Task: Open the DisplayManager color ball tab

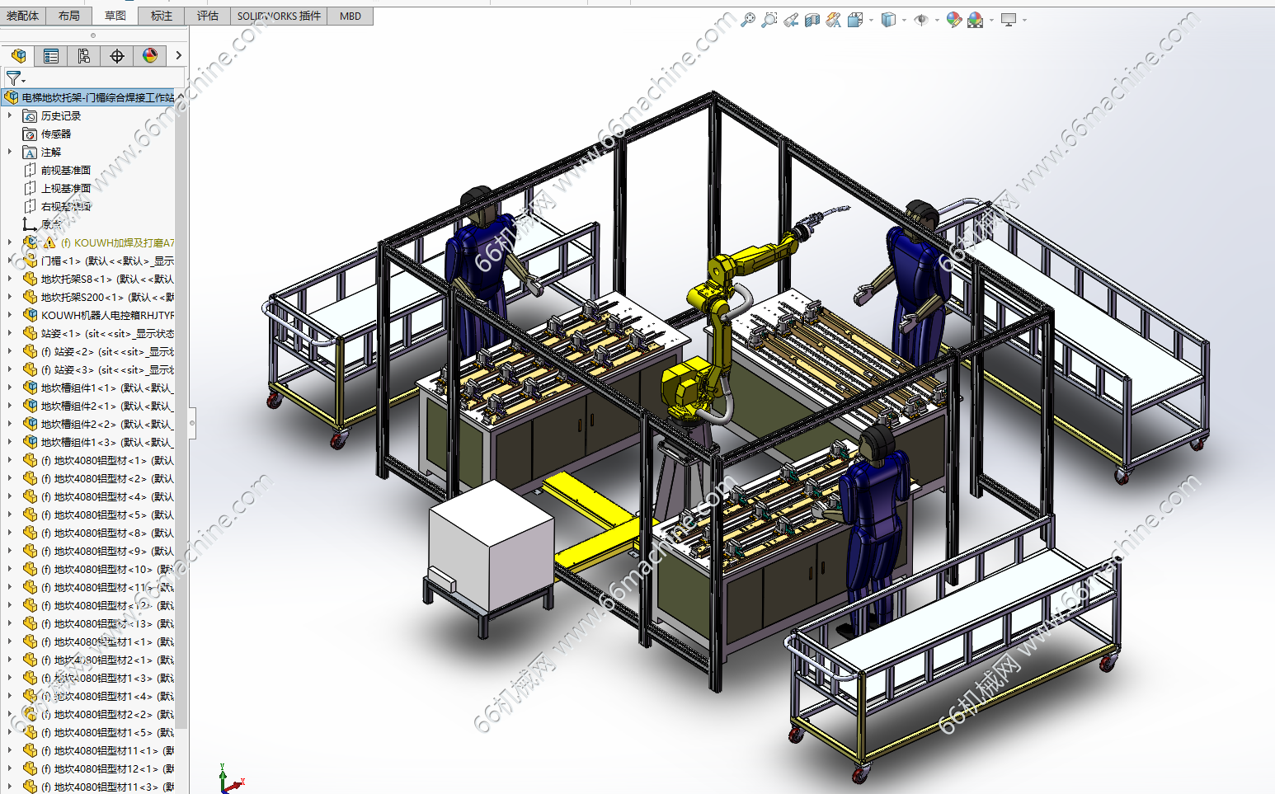Action: click(149, 56)
